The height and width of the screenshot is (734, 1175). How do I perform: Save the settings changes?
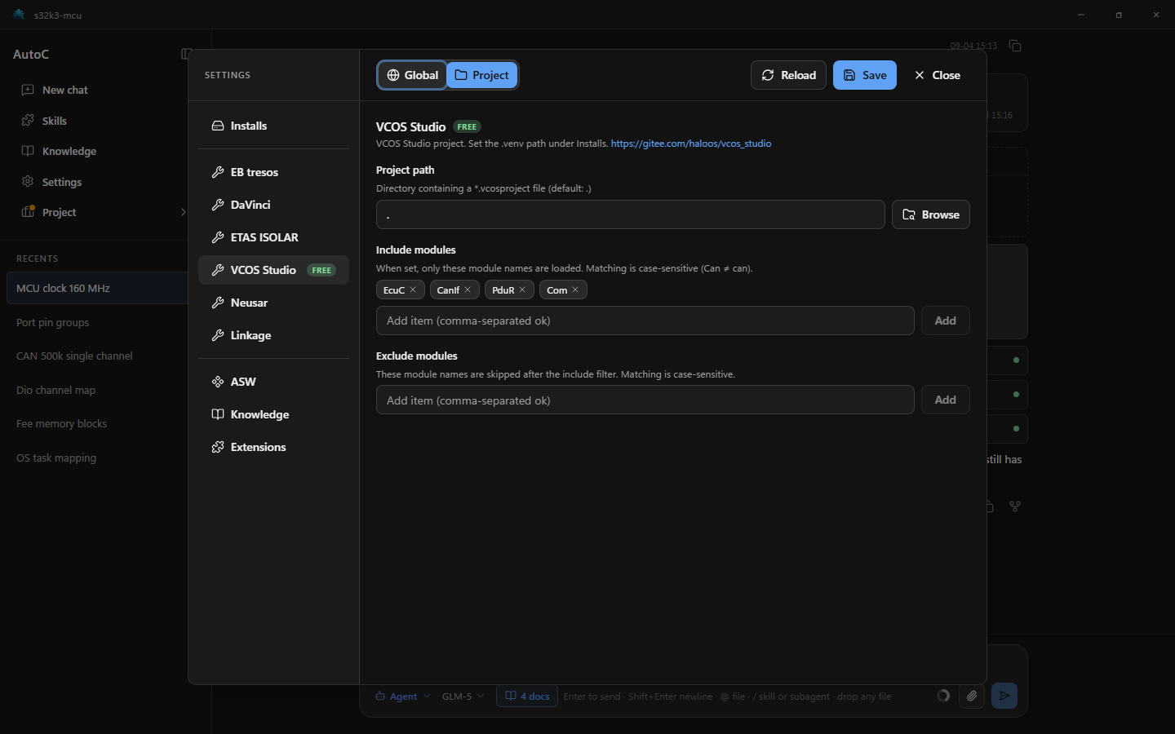pos(865,75)
